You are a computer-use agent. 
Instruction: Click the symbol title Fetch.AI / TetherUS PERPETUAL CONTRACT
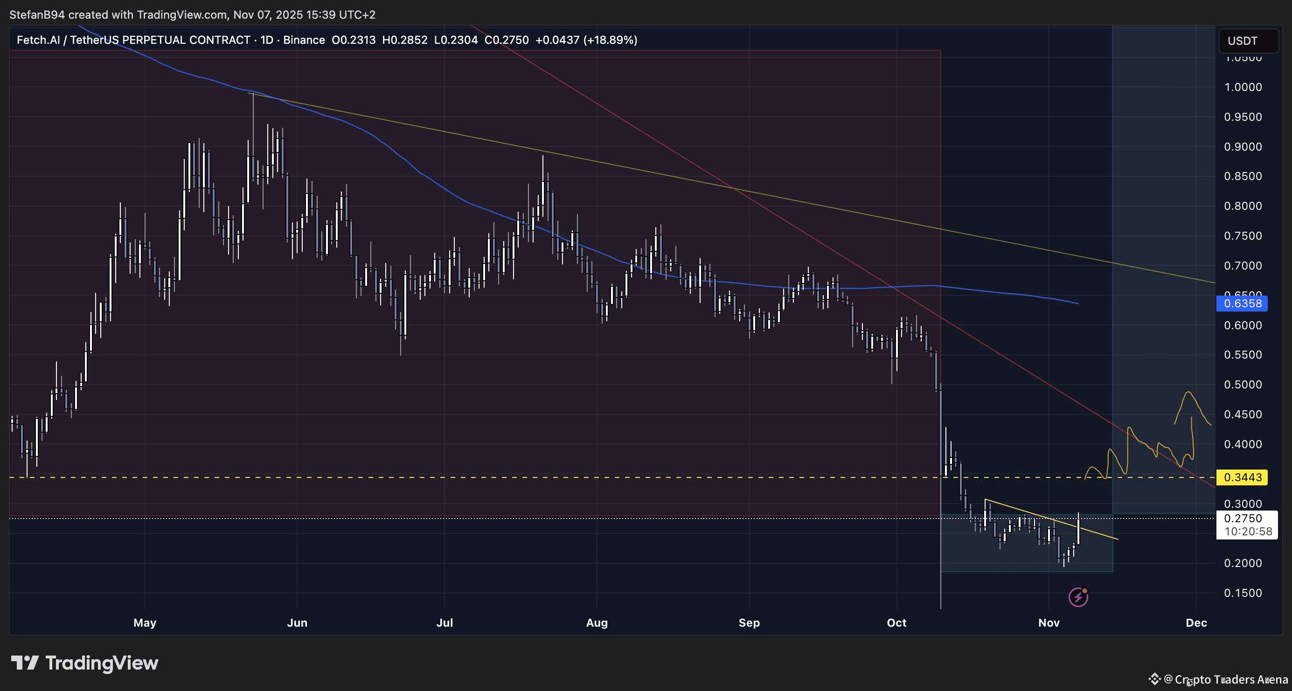(x=133, y=40)
